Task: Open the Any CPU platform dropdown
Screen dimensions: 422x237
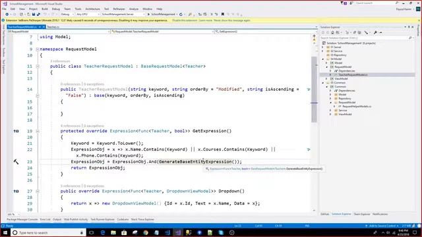Action: pyautogui.click(x=88, y=14)
